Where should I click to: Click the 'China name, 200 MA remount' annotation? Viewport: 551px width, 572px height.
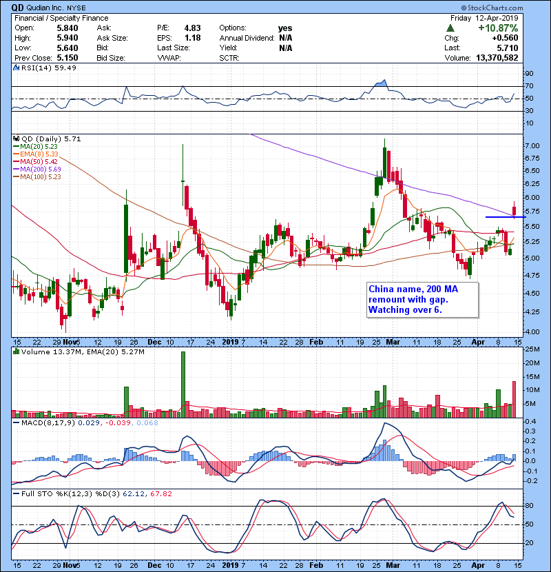point(423,300)
